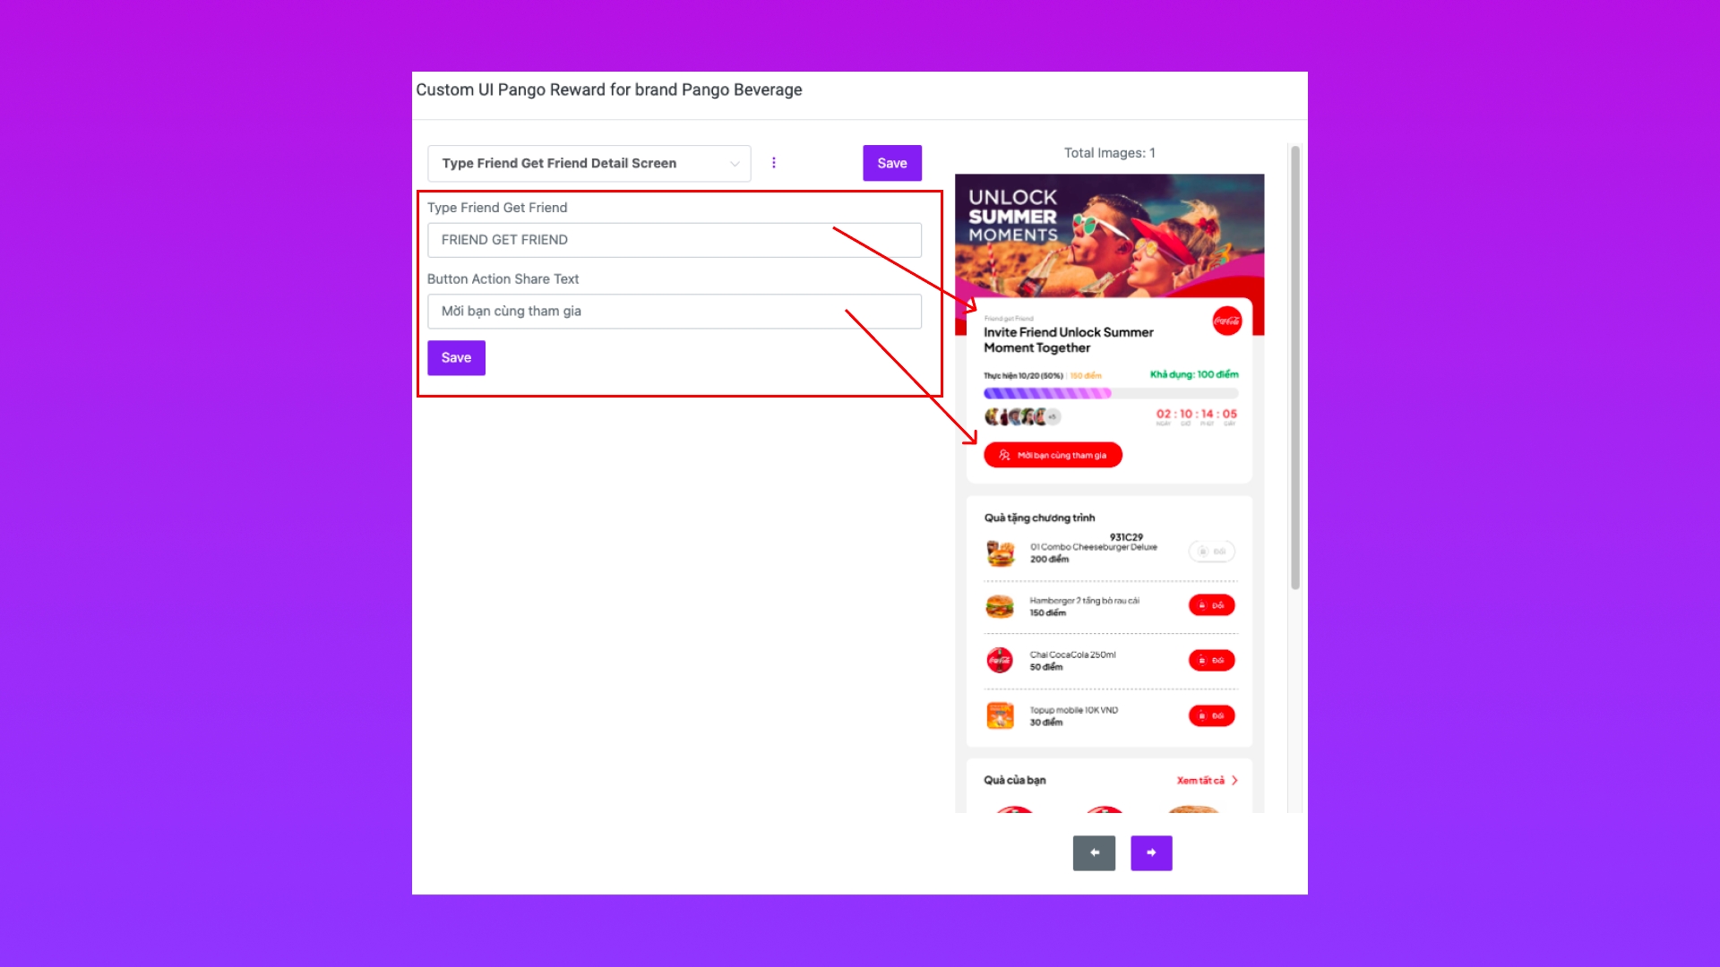Click the Coca-Cola brand logo badge

click(1227, 321)
